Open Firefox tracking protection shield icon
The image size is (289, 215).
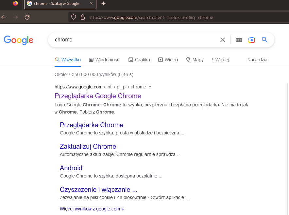(x=74, y=17)
